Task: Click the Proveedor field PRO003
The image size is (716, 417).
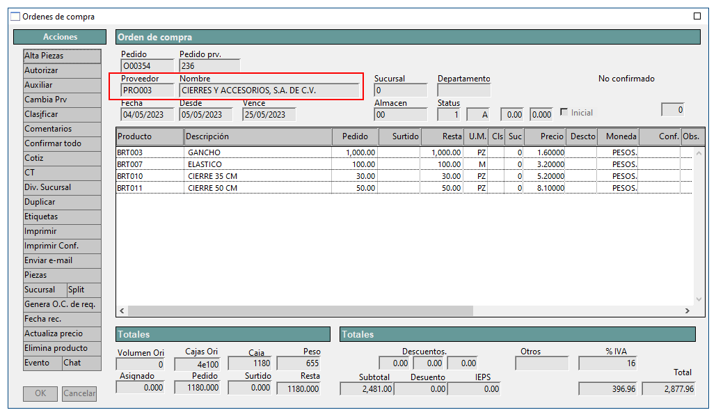Action: pos(147,91)
